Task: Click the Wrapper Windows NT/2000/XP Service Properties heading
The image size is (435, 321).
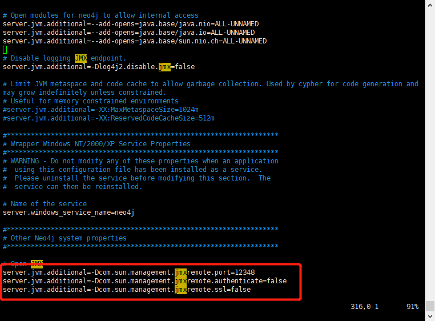Action: coord(96,144)
